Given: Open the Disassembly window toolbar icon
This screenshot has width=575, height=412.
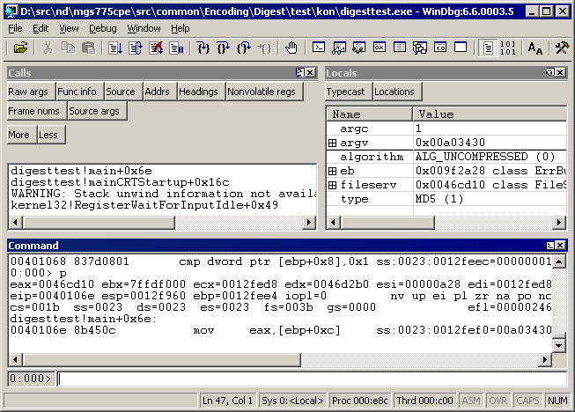Looking at the screenshot, I should (440, 48).
